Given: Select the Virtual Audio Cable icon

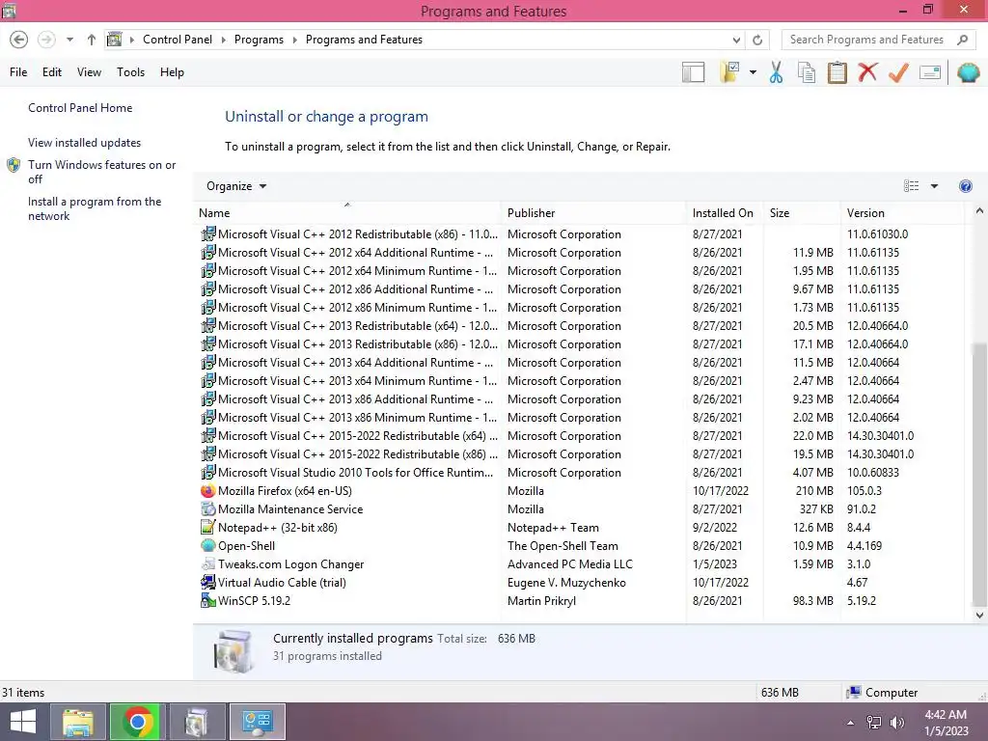Looking at the screenshot, I should (208, 582).
